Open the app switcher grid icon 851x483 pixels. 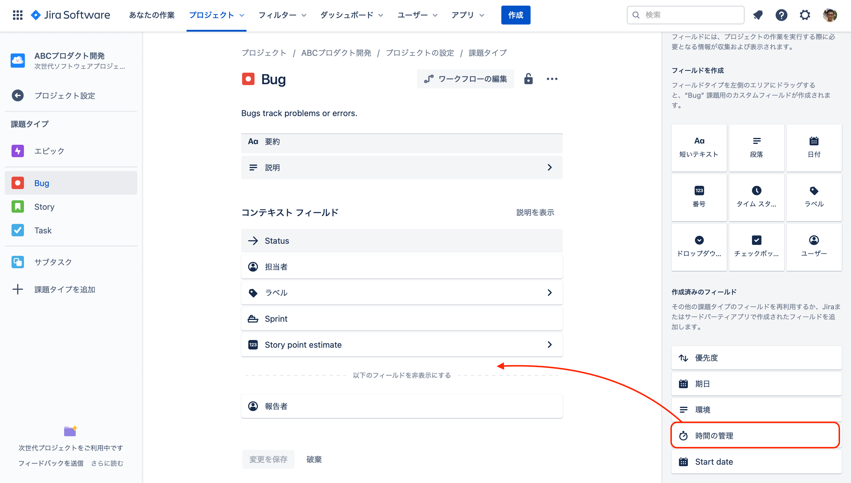click(x=17, y=15)
